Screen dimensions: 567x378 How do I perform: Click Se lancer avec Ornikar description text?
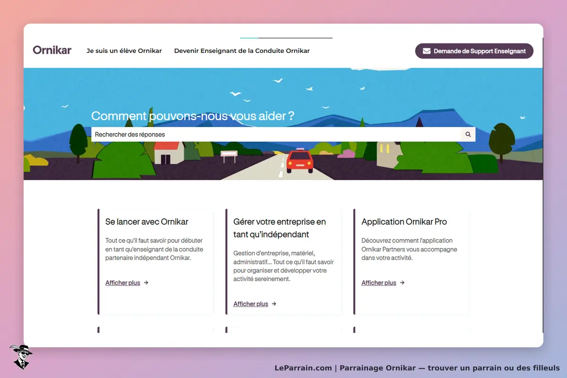155,249
